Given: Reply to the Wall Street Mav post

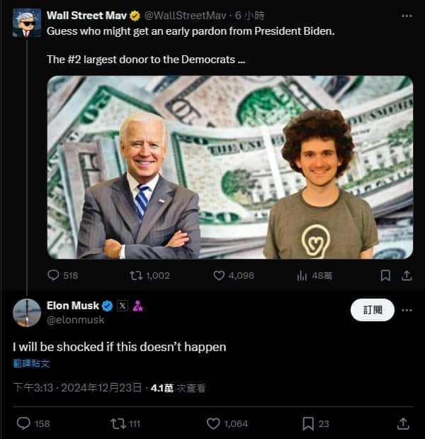Looking at the screenshot, I should (54, 275).
